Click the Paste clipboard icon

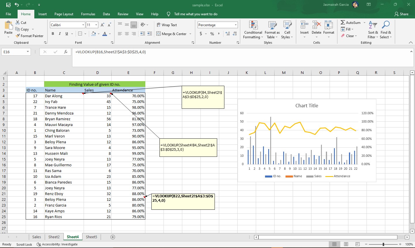coord(8,25)
